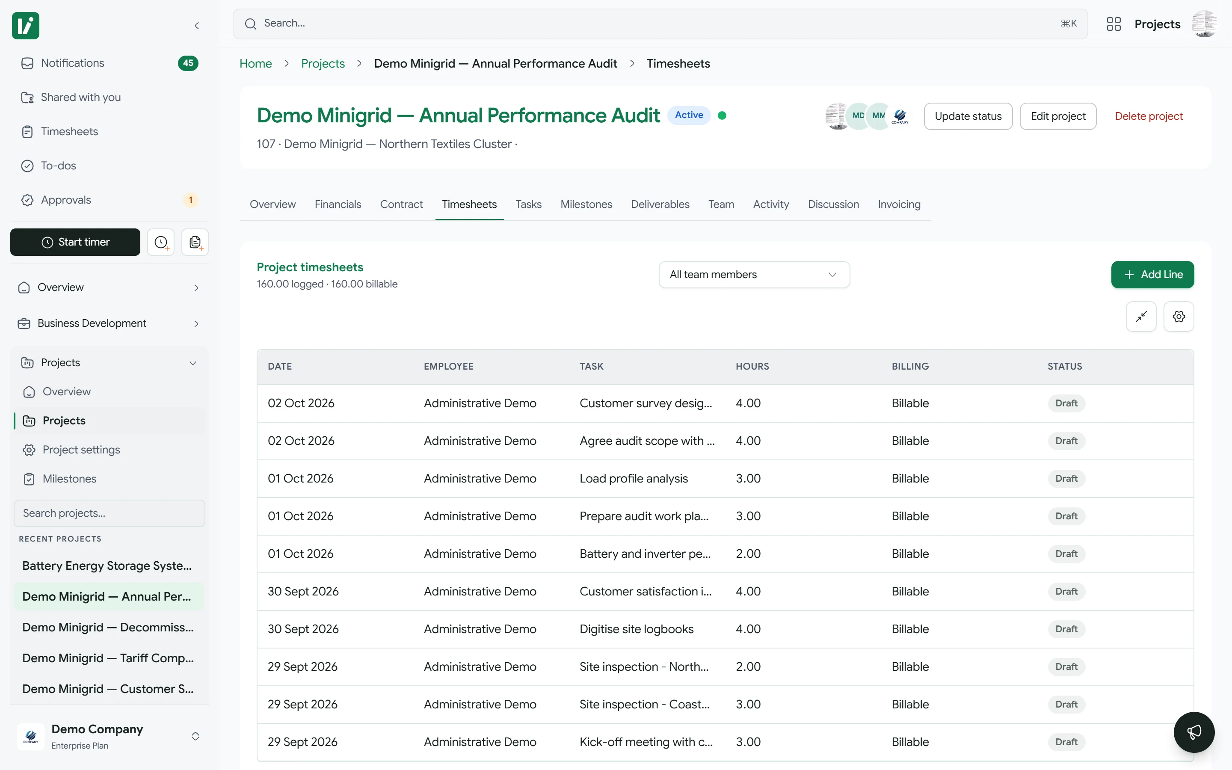1232x770 pixels.
Task: Switch to the Milestones tab
Action: coord(586,204)
